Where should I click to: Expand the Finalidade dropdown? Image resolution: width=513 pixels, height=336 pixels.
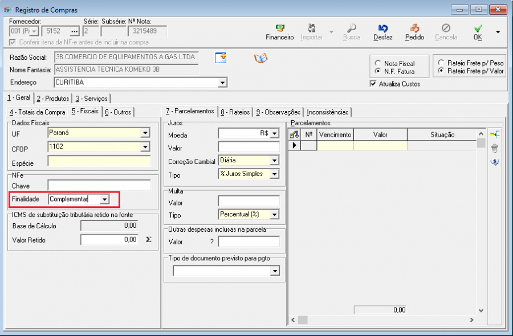104,199
